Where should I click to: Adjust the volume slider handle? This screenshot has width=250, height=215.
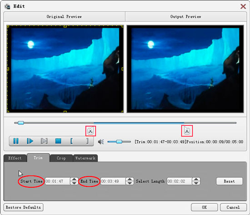click(x=119, y=142)
